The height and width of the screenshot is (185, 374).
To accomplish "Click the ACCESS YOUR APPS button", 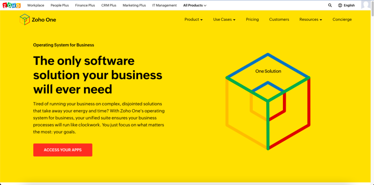I will click(63, 150).
